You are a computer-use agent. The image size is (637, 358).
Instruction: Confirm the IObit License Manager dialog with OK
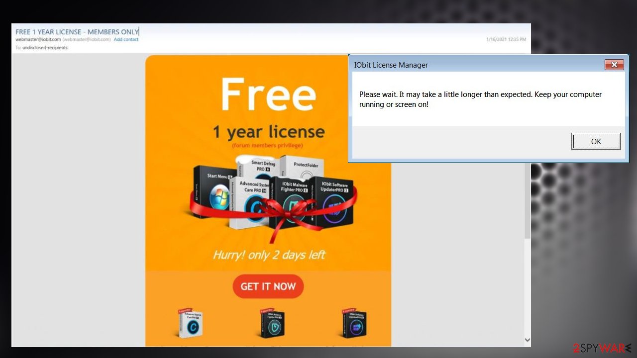tap(596, 141)
